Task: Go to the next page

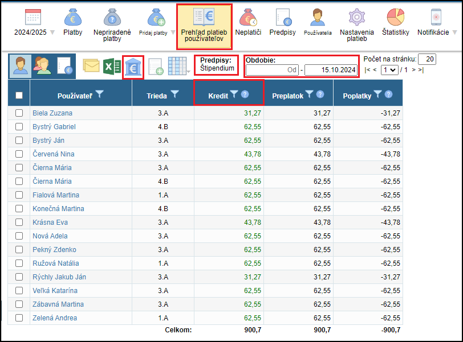Action: point(414,70)
